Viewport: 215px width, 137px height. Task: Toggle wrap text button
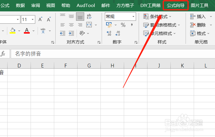(x=89, y=16)
